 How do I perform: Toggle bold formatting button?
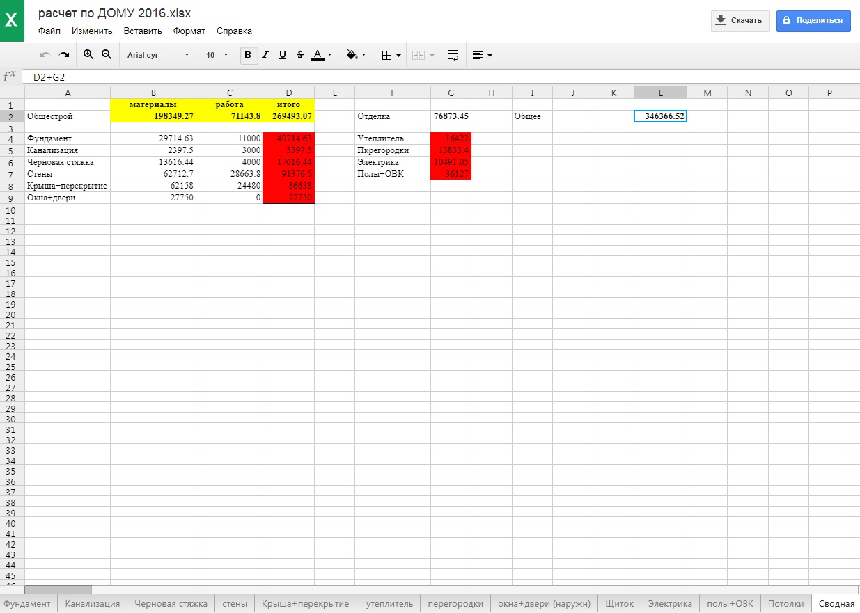point(249,55)
